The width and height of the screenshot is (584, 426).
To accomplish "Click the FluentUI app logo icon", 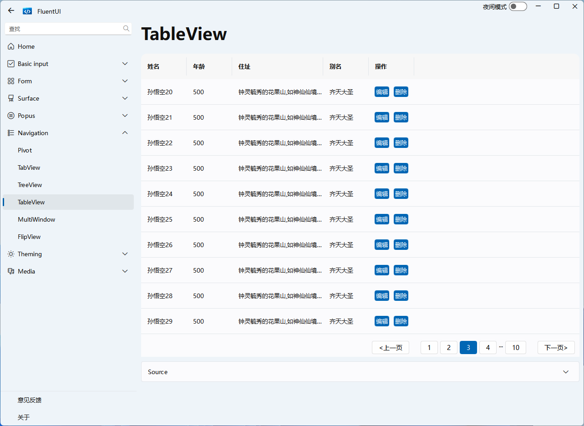I will (27, 11).
